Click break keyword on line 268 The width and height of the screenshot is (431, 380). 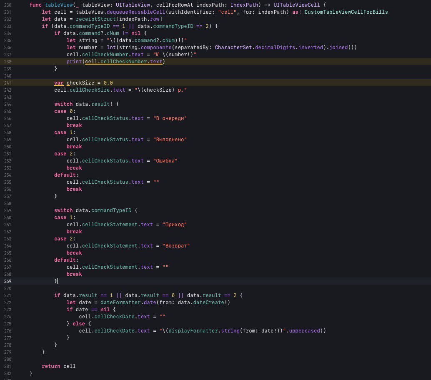click(x=74, y=274)
